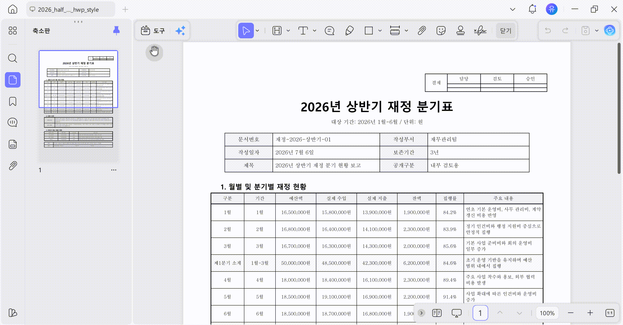The height and width of the screenshot is (325, 623).
Task: Zoom out with minus button
Action: click(571, 313)
